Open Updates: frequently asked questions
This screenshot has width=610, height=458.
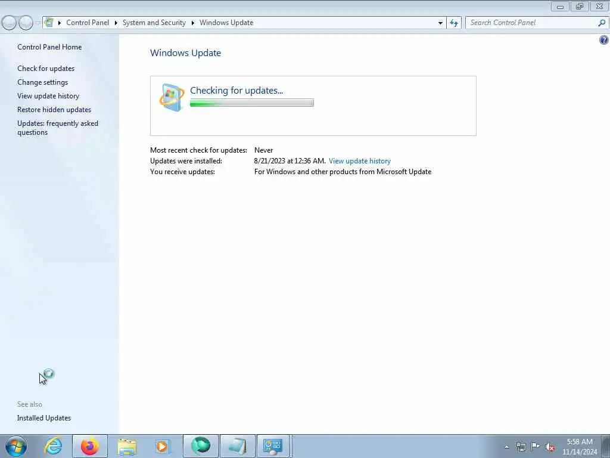click(58, 128)
